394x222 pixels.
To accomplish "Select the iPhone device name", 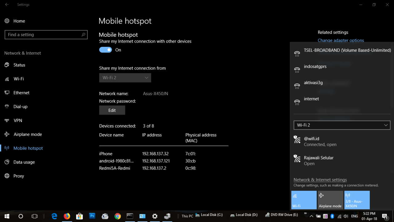I will click(106, 154).
